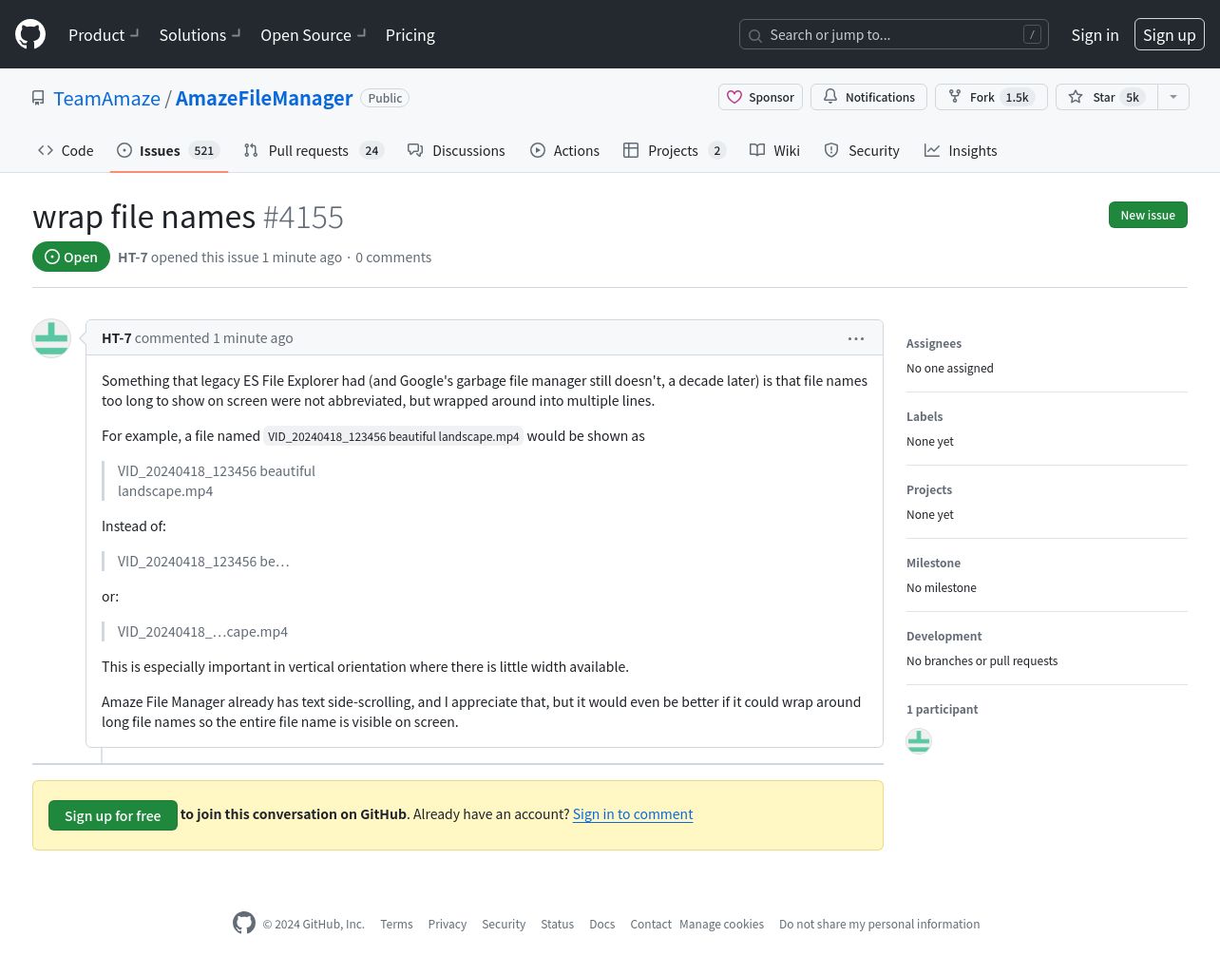The image size is (1220, 975).
Task: Open the footer Status link
Action: click(558, 925)
